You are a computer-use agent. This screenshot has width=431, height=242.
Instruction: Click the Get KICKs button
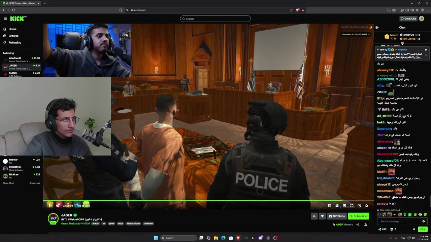click(408, 19)
